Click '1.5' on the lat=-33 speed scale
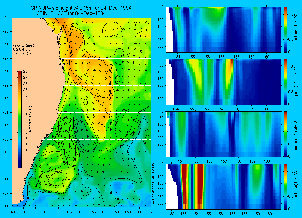 tap(291, 172)
